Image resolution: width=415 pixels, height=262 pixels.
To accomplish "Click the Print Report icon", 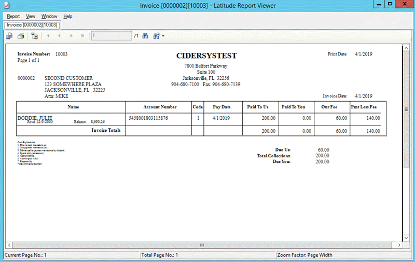I will (21, 36).
